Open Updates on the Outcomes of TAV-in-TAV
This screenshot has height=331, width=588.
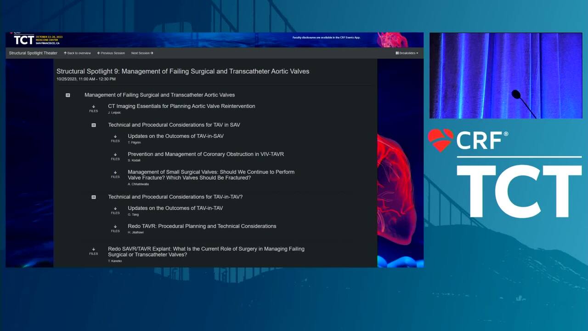175,208
